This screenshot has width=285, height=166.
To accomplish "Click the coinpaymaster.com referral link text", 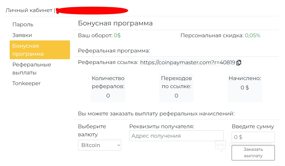I will (x=187, y=63).
